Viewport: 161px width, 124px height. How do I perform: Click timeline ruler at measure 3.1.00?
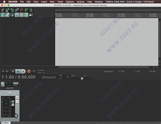[x=122, y=14]
